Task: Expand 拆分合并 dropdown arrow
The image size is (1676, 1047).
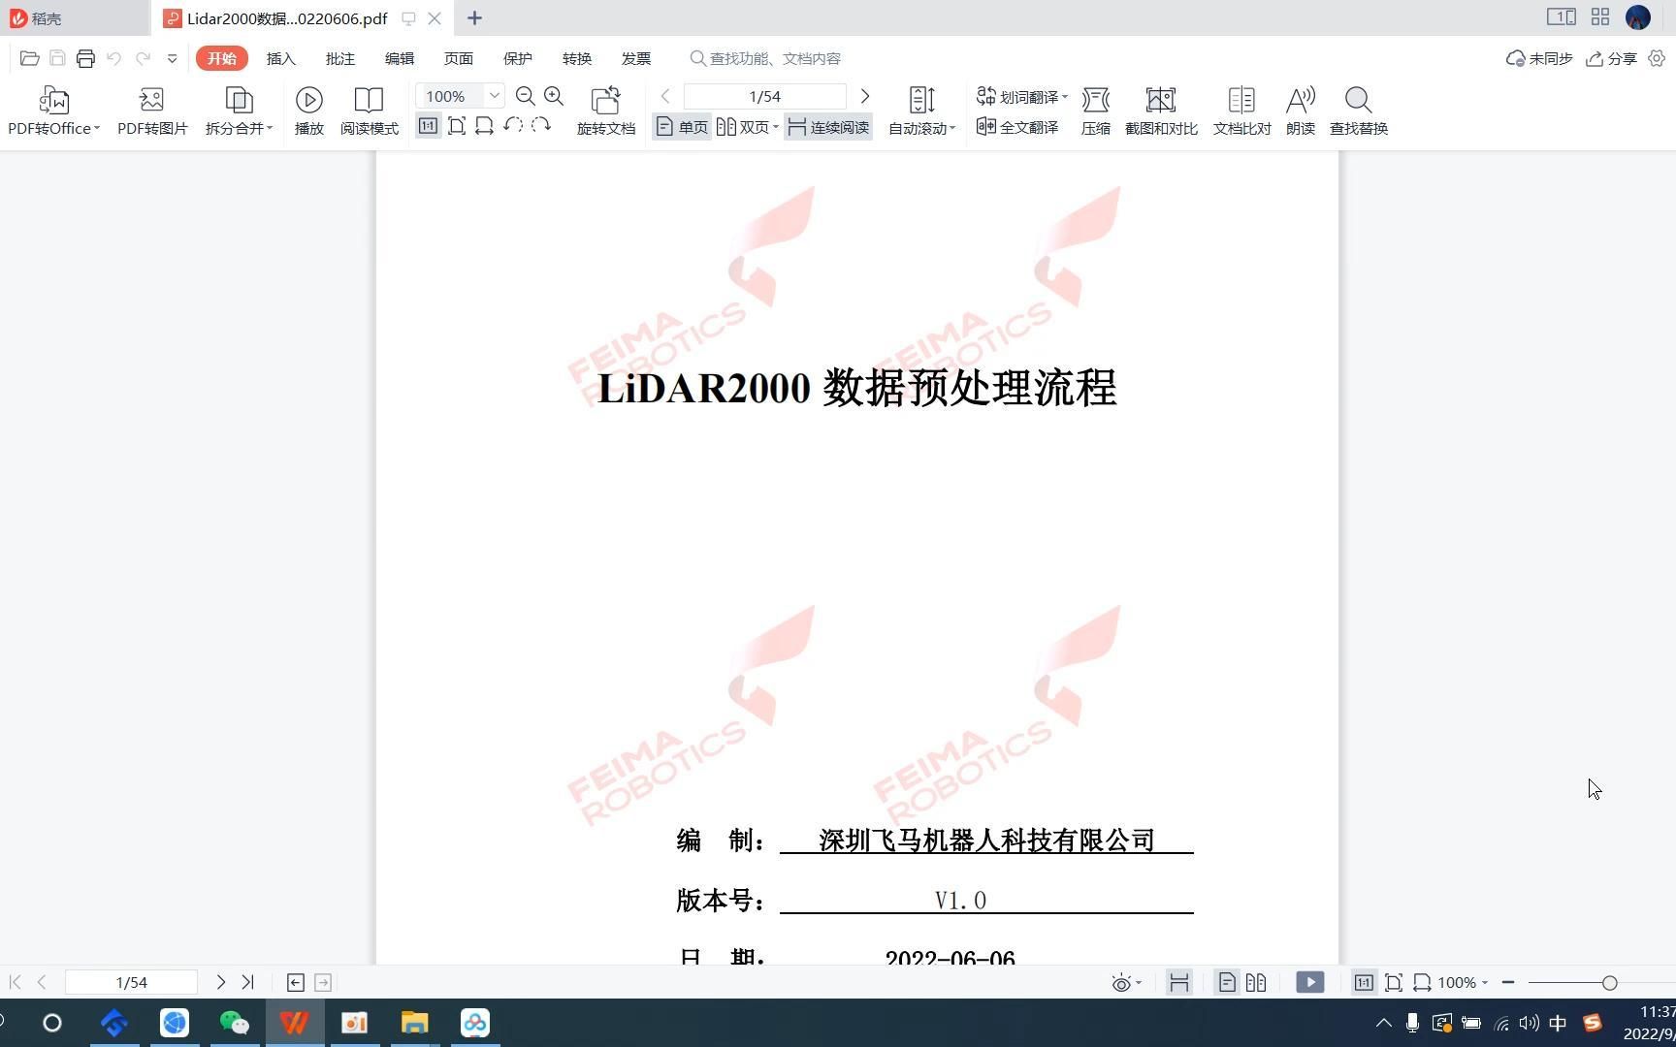Action: 270,128
